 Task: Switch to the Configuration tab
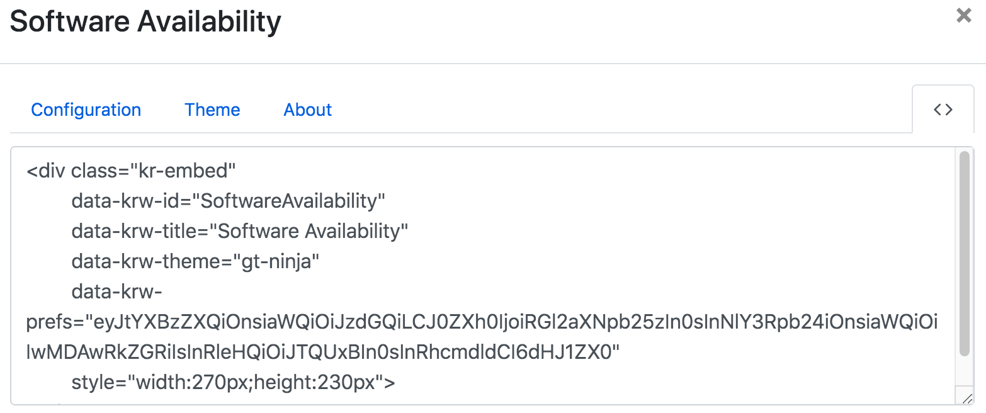(x=86, y=110)
